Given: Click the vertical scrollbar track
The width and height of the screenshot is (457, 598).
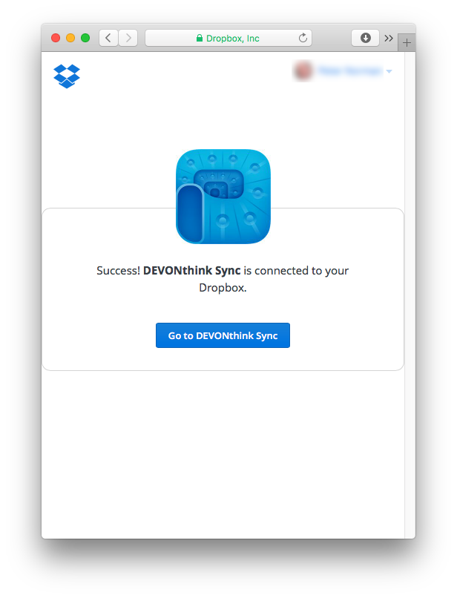Looking at the screenshot, I should click(410, 295).
